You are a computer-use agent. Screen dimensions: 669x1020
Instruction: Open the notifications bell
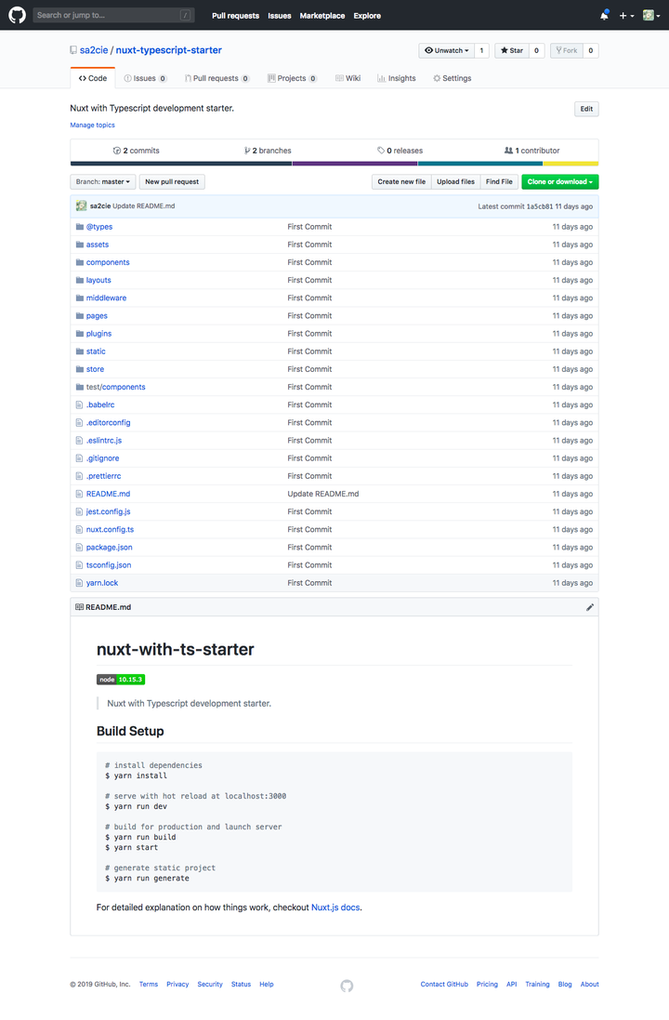pos(604,16)
